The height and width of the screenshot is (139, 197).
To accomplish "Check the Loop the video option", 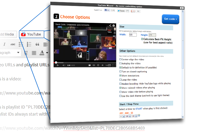I will coord(121,80).
